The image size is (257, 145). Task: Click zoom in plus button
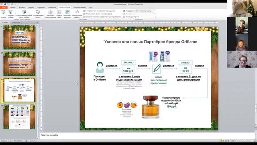(252, 141)
